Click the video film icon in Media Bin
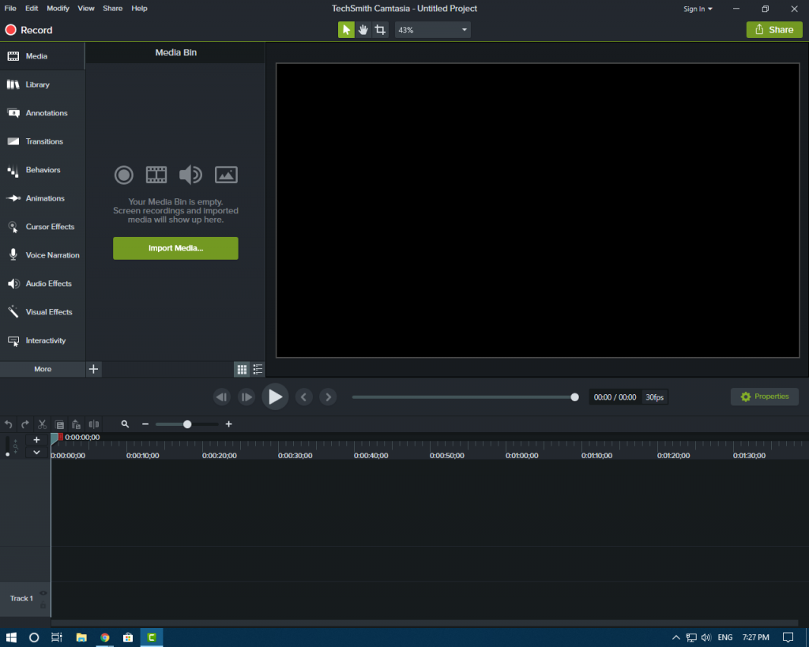The height and width of the screenshot is (647, 809). pos(156,175)
